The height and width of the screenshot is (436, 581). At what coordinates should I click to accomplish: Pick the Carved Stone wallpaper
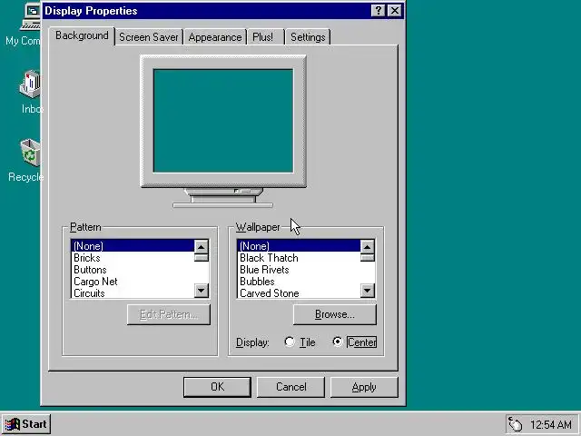point(299,292)
